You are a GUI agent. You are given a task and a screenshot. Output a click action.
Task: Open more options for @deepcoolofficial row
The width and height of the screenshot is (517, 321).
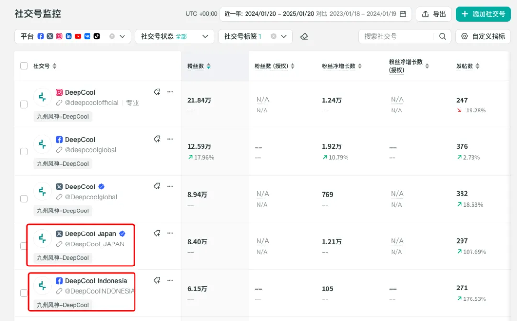click(170, 92)
